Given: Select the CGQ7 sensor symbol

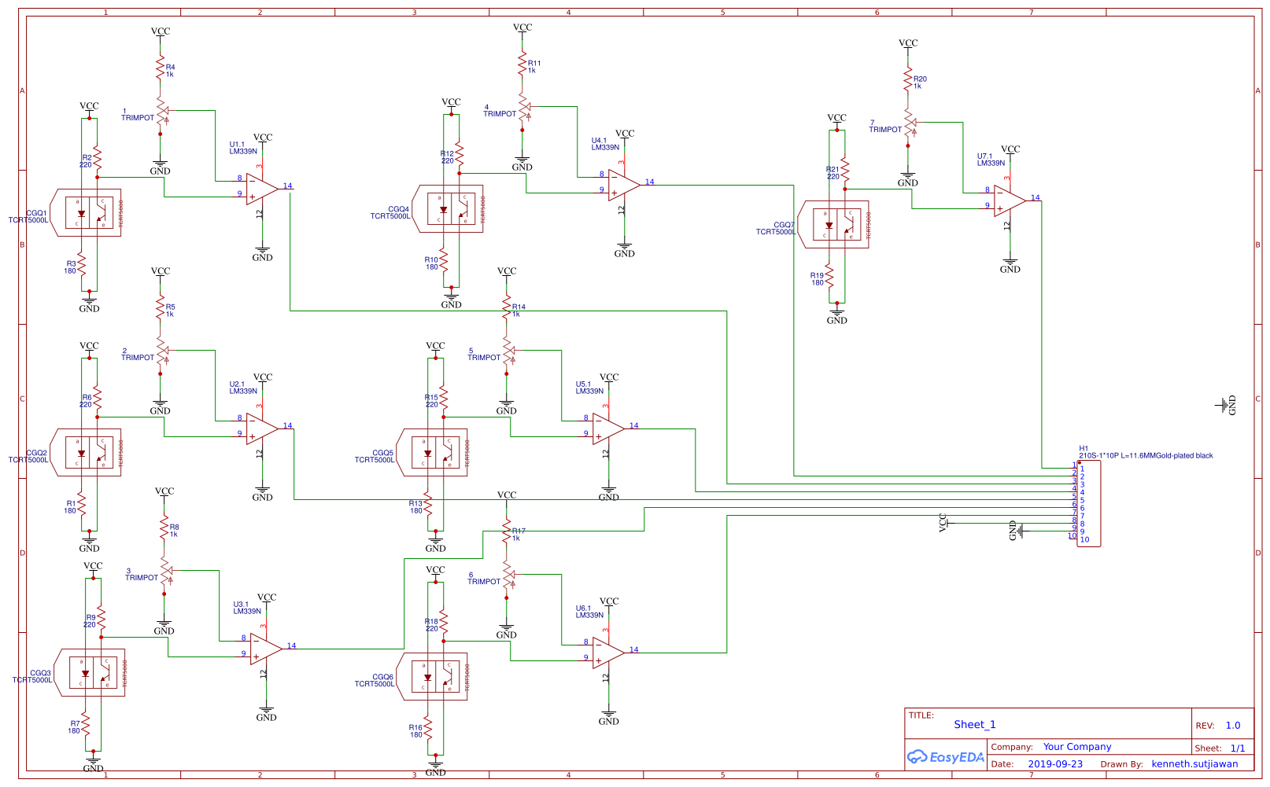Looking at the screenshot, I should 834,224.
